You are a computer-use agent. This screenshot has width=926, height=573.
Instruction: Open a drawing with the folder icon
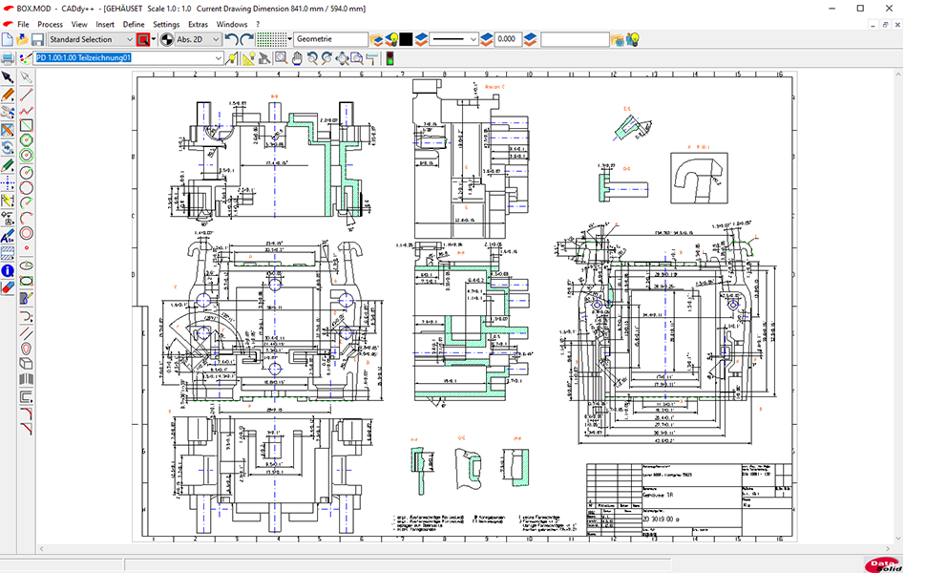[x=23, y=39]
